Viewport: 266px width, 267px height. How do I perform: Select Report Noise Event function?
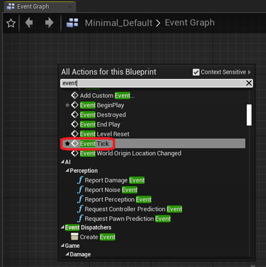pos(111,190)
